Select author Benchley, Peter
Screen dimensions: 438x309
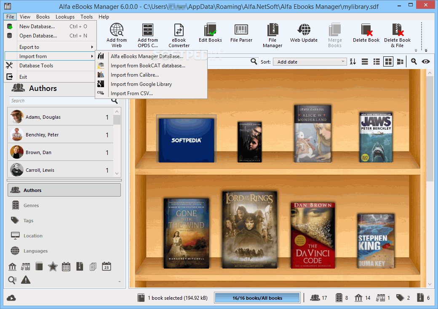(61, 135)
